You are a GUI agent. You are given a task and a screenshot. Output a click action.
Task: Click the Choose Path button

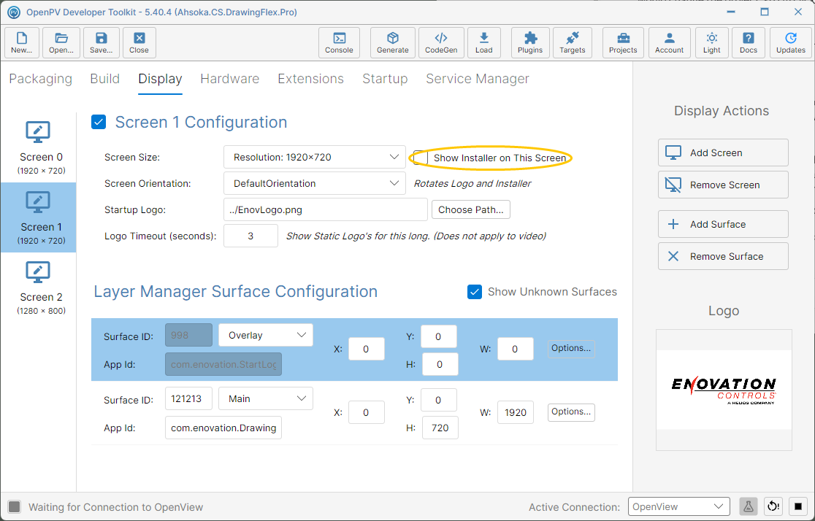(x=471, y=210)
